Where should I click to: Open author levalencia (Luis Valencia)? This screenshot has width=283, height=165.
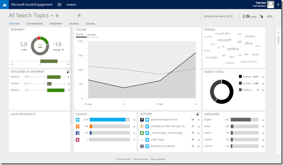click(162, 146)
